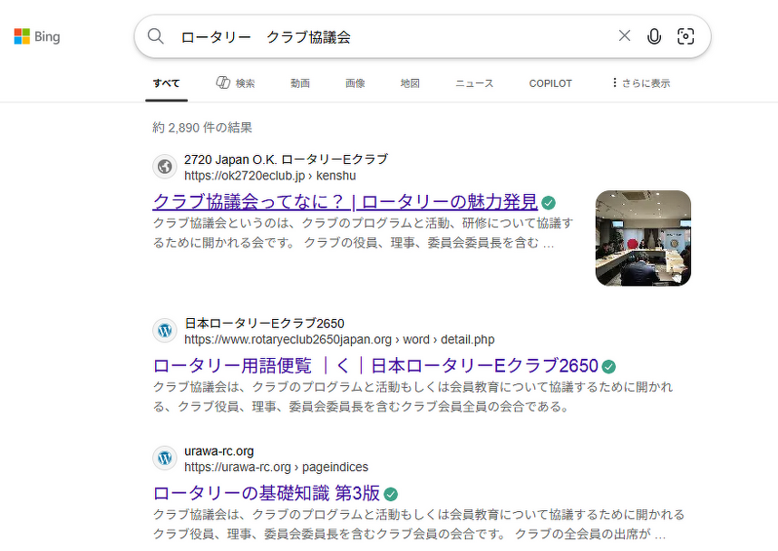Select the 地図 maps tab
This screenshot has width=778, height=551.
click(x=410, y=83)
